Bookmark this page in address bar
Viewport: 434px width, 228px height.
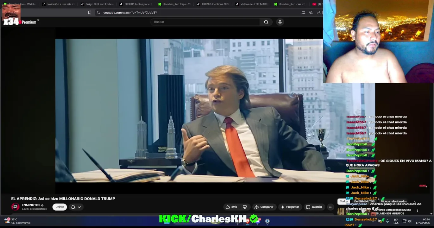click(x=90, y=13)
